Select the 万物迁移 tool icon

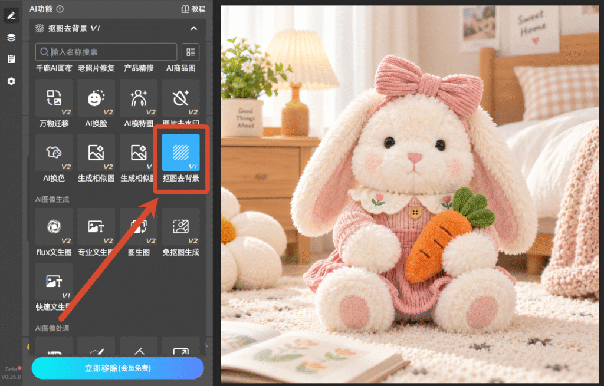pyautogui.click(x=54, y=98)
